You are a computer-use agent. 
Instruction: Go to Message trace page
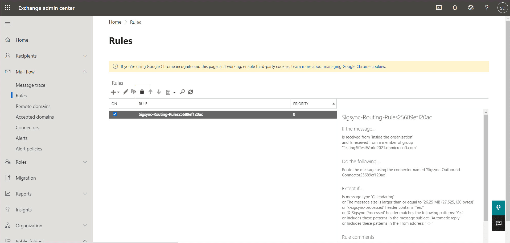pyautogui.click(x=30, y=85)
